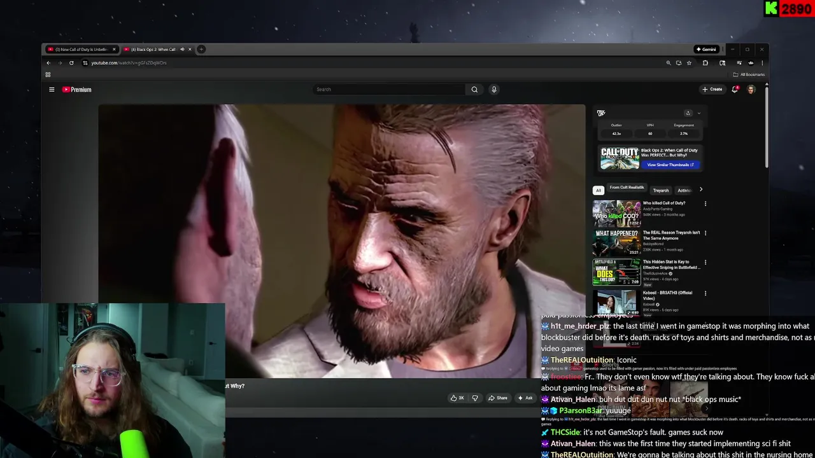
Task: Start voice search with microphone icon
Action: pyautogui.click(x=493, y=90)
